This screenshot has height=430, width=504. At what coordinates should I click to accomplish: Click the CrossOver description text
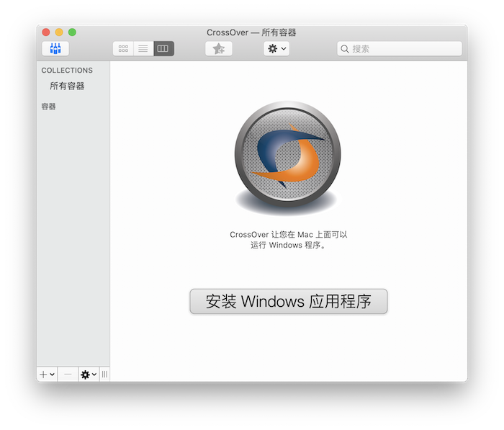288,240
